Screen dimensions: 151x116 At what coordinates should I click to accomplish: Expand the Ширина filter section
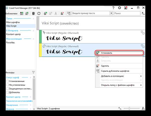pyautogui.click(x=30, y=109)
